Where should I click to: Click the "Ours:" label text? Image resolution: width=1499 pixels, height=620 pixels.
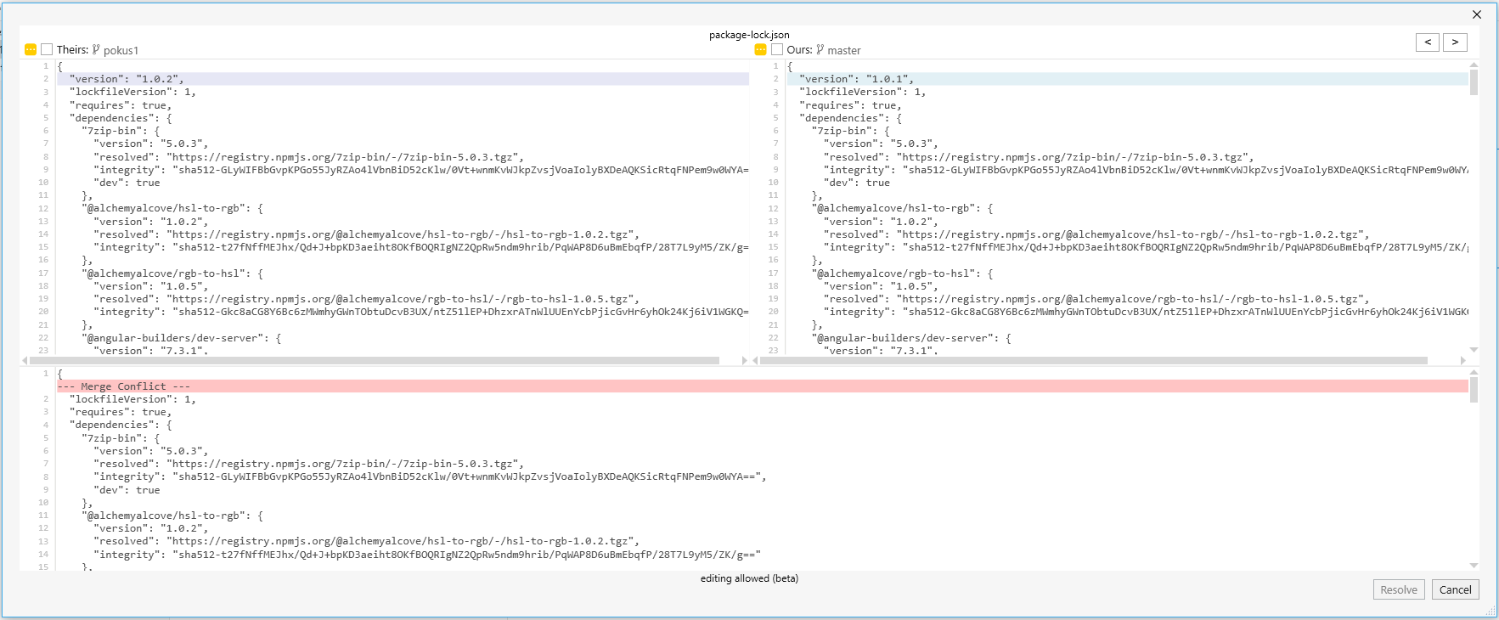[800, 50]
